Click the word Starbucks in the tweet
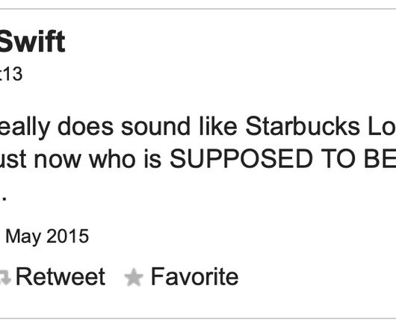 (303, 126)
